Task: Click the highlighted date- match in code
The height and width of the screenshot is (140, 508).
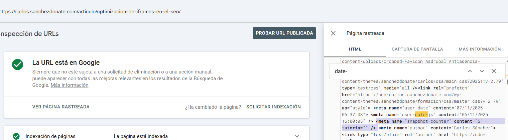Action: (421, 115)
